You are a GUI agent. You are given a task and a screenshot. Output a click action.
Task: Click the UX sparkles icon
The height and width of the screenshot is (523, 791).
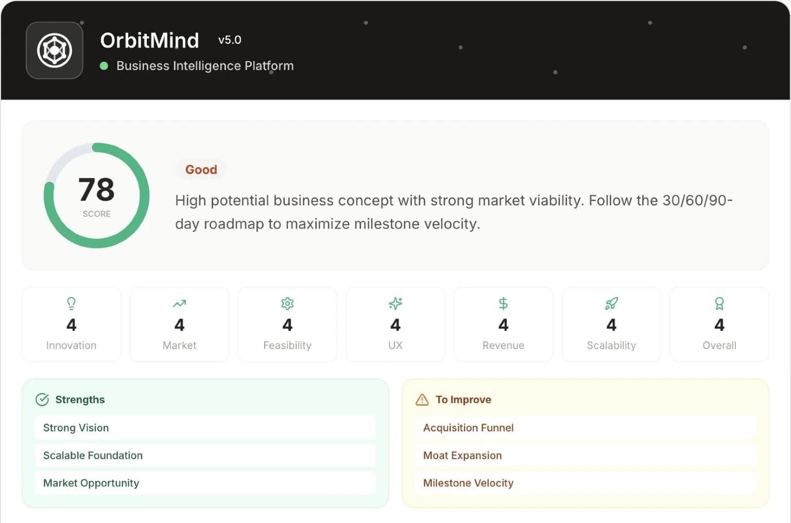(395, 303)
